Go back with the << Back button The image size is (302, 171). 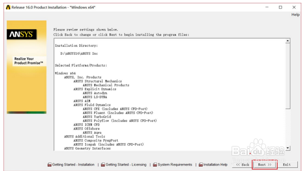click(242, 165)
